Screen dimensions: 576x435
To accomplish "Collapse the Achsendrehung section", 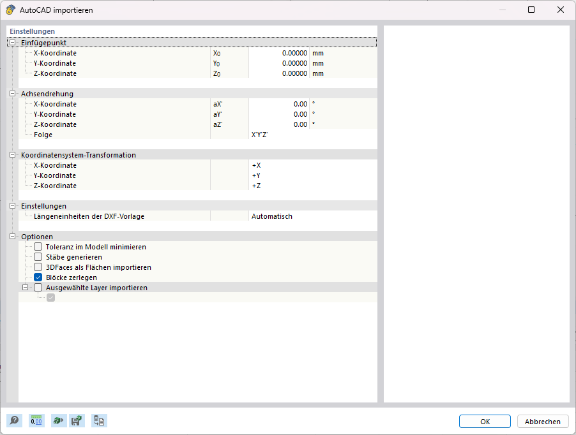I will point(13,94).
